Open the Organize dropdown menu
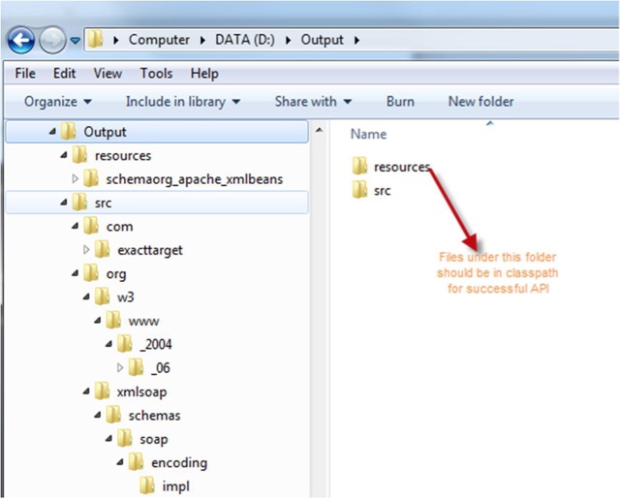Screen dimensions: 620x500 point(58,102)
